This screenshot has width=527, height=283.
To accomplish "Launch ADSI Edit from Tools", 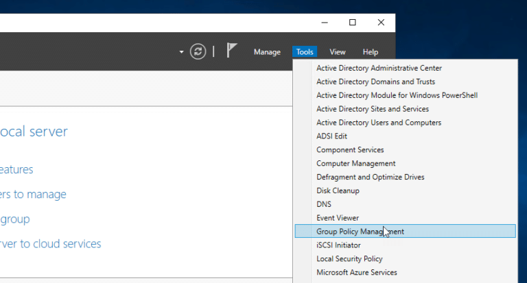I will point(331,136).
